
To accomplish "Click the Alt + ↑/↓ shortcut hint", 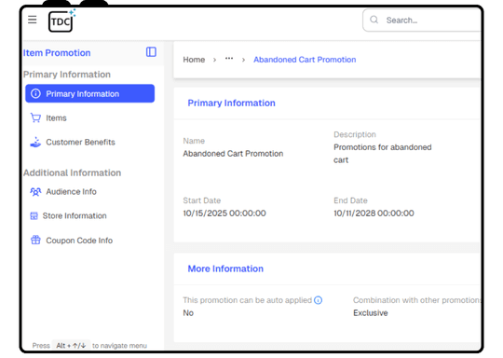I will click(x=71, y=346).
